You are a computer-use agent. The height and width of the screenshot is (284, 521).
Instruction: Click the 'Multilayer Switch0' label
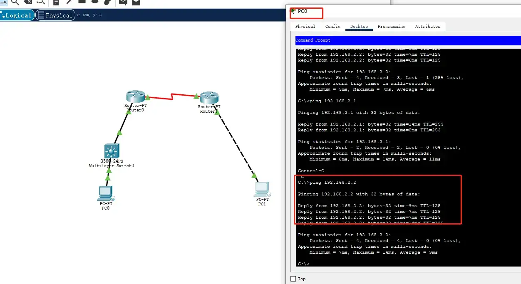(112, 165)
